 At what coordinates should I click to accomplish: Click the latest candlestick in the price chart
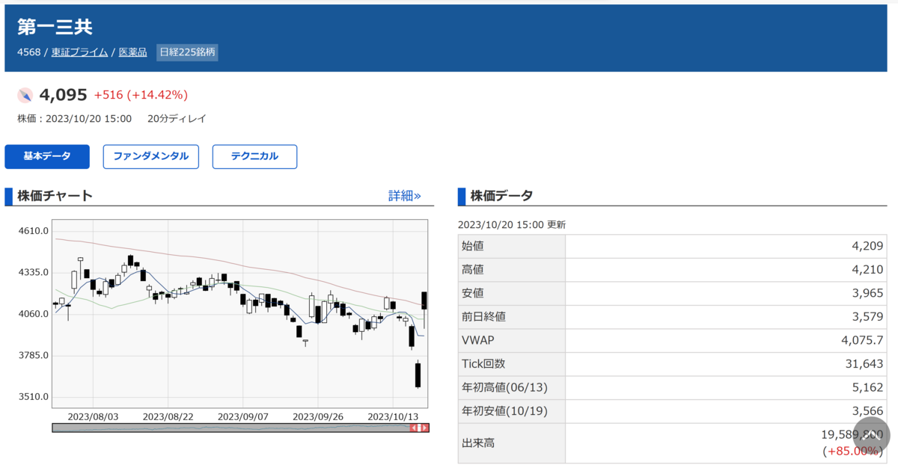pos(425,301)
